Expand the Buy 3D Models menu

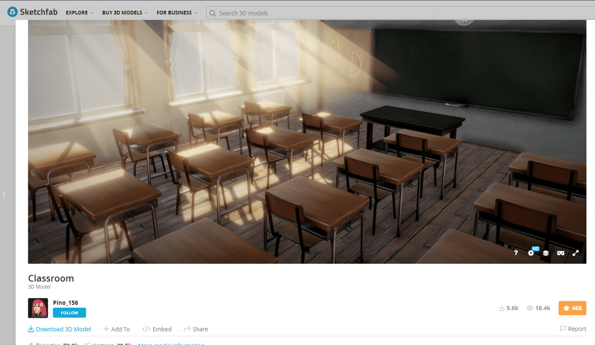click(125, 13)
